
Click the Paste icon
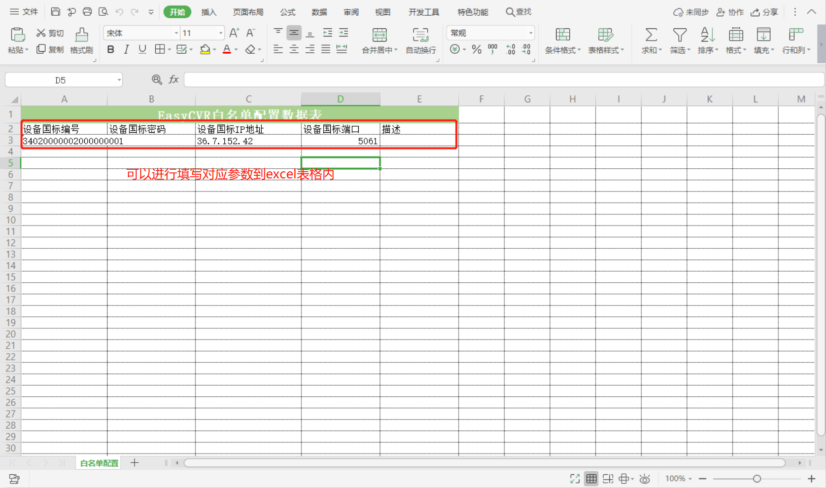coord(18,34)
